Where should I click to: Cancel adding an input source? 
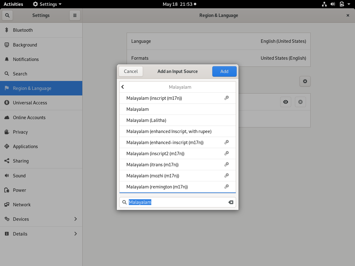[131, 71]
